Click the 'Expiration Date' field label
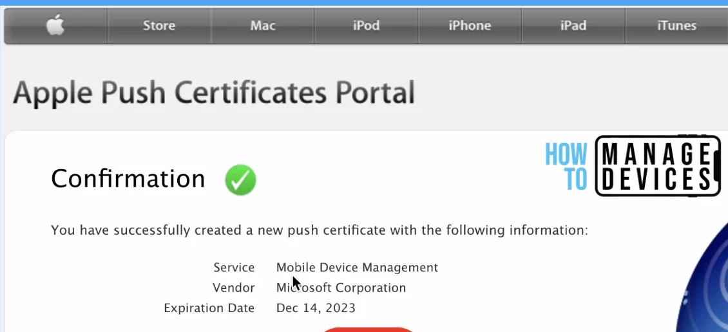The width and height of the screenshot is (728, 332). point(209,308)
